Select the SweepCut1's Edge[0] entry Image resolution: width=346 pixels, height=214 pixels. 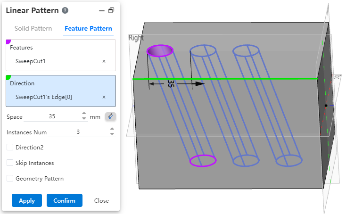(44, 97)
